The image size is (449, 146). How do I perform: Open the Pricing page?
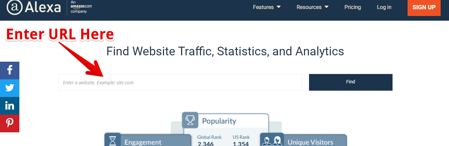pyautogui.click(x=352, y=7)
